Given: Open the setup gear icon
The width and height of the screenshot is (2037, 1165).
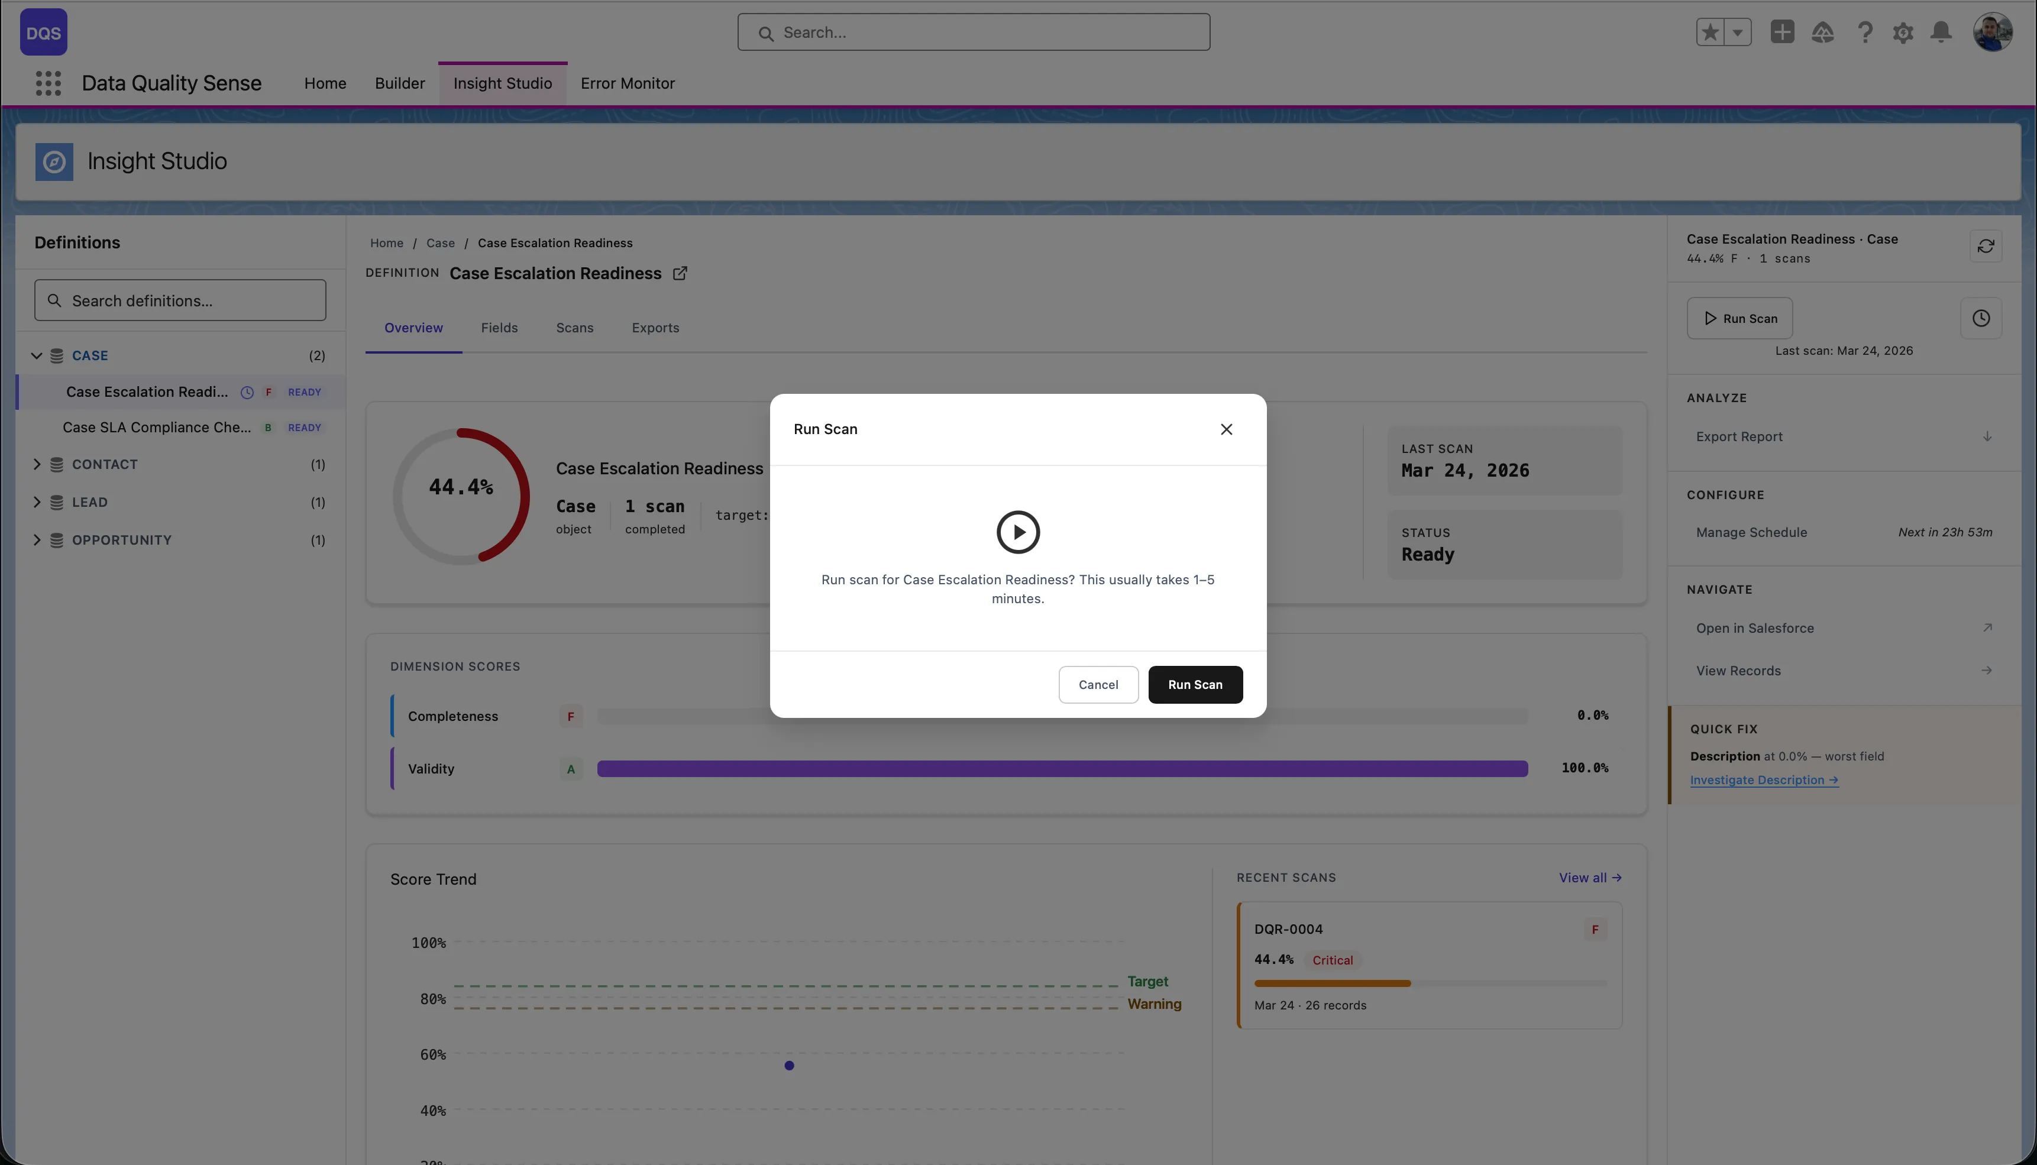Looking at the screenshot, I should (x=1903, y=32).
